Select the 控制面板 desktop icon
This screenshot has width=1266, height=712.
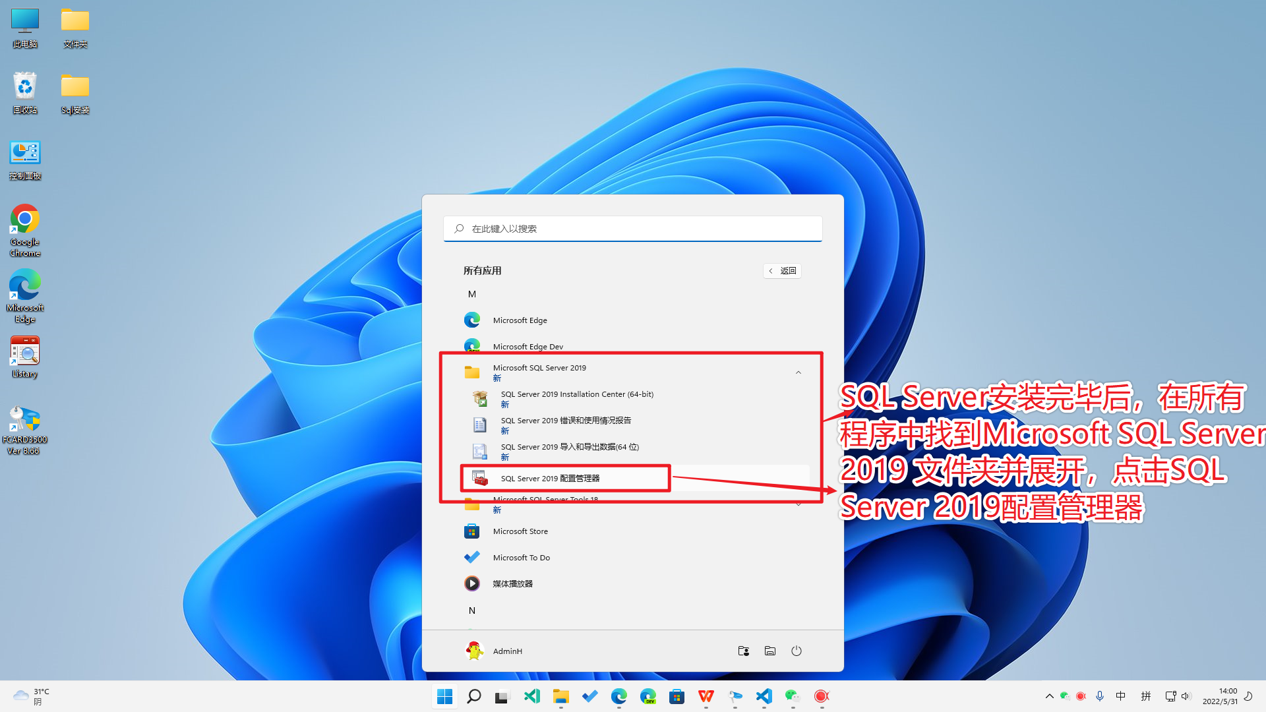click(x=25, y=160)
